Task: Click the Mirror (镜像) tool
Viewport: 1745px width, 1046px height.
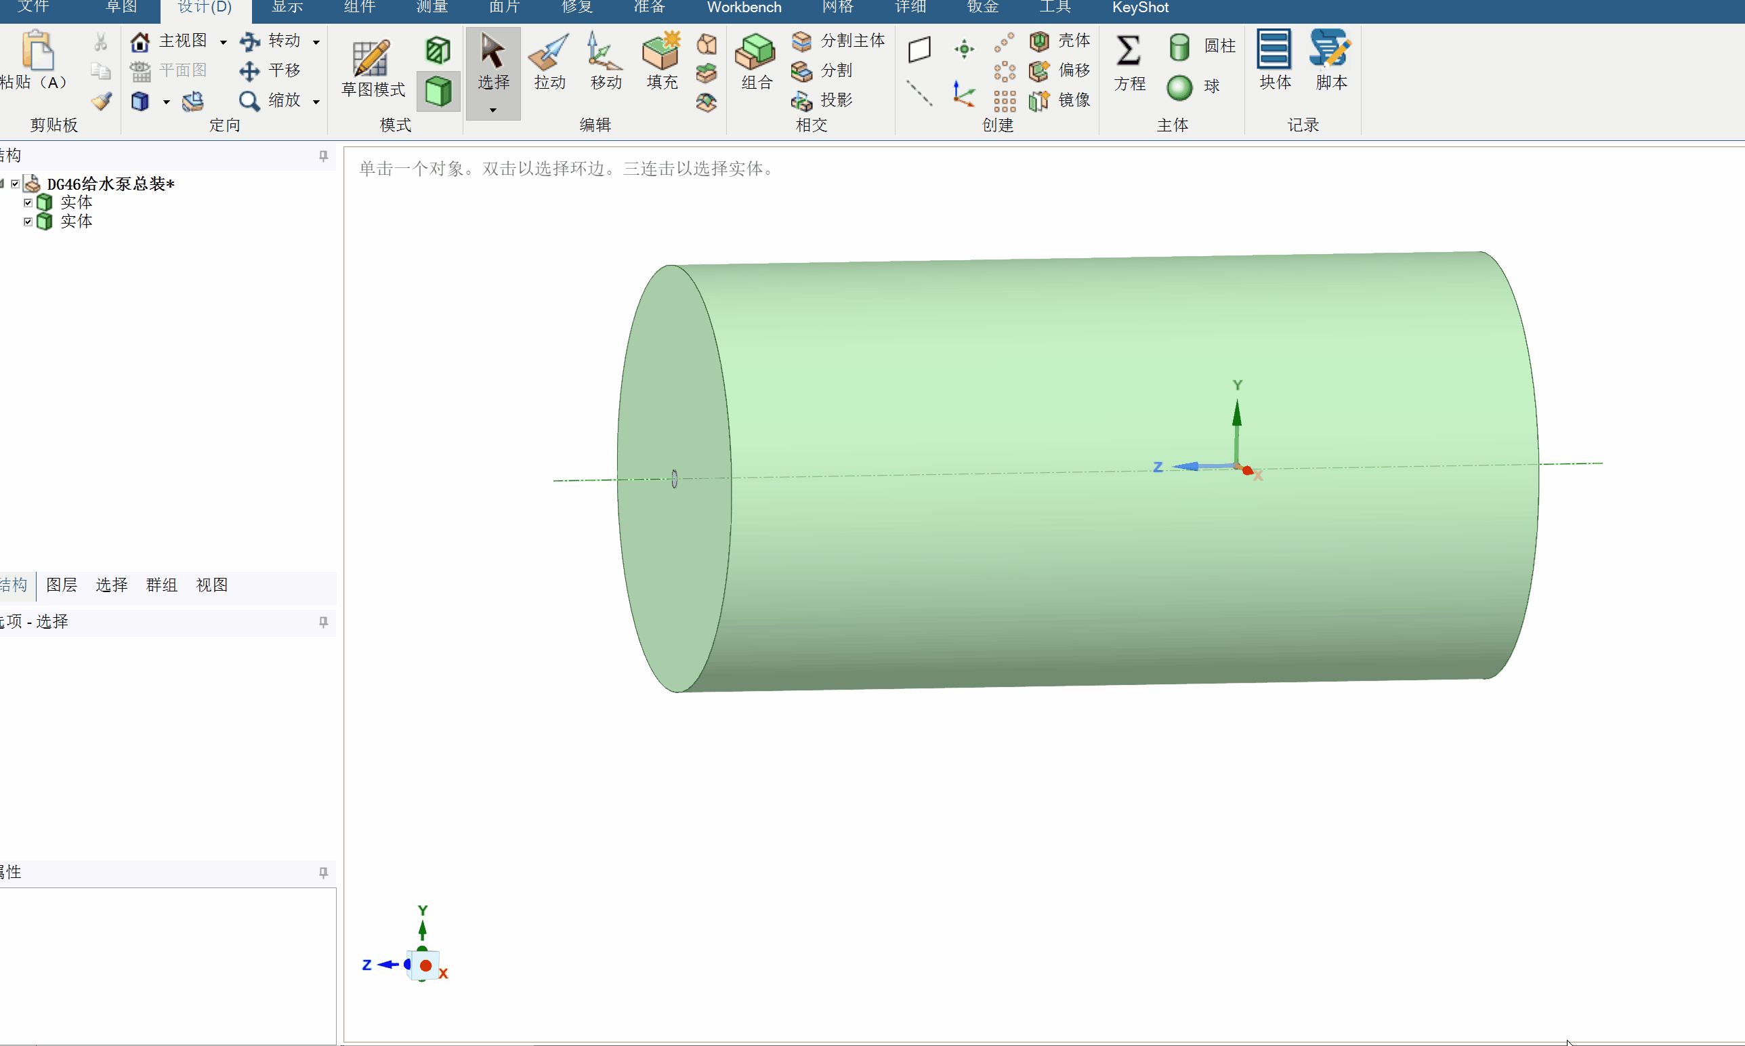Action: [x=1059, y=100]
